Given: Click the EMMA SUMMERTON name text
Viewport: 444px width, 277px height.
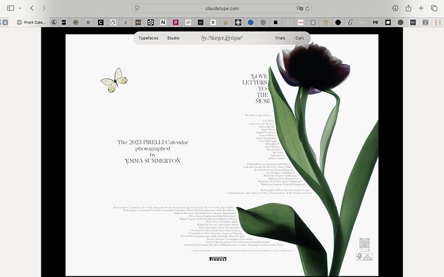Looking at the screenshot, I should point(153,161).
